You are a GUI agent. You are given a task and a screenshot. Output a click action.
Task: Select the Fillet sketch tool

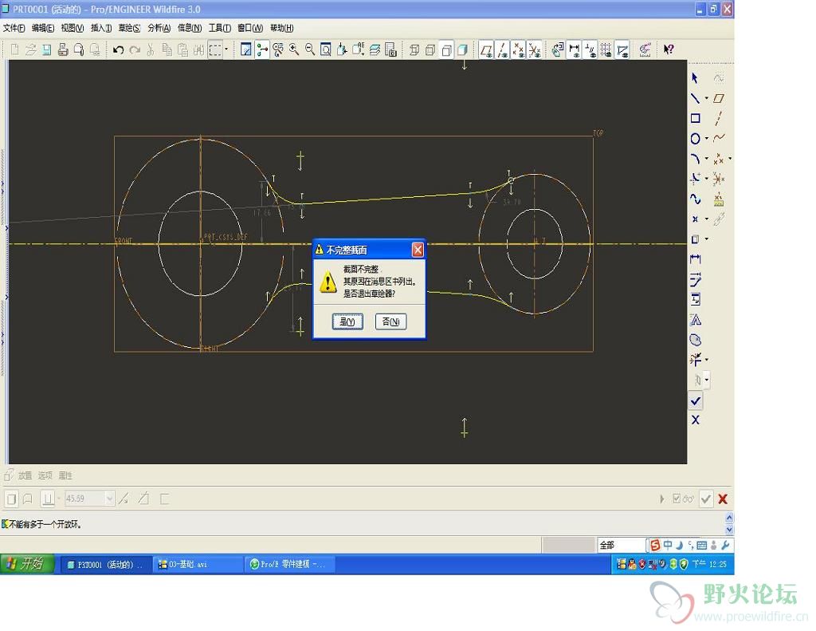click(x=695, y=178)
